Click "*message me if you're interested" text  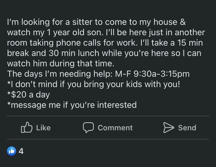[x=72, y=105]
